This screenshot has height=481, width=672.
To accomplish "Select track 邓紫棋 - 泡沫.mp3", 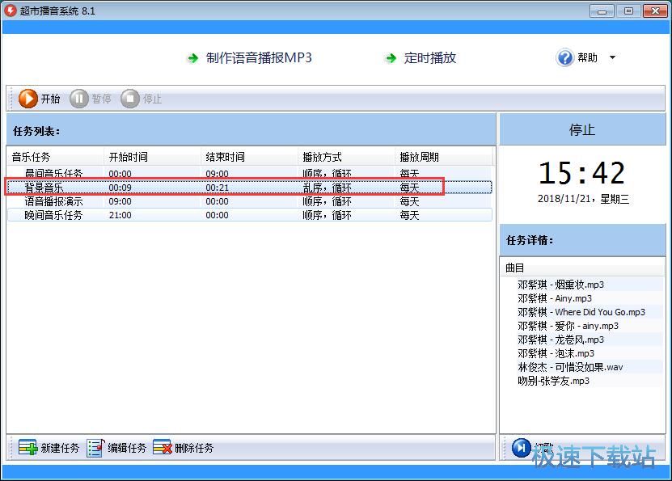I will tap(556, 353).
